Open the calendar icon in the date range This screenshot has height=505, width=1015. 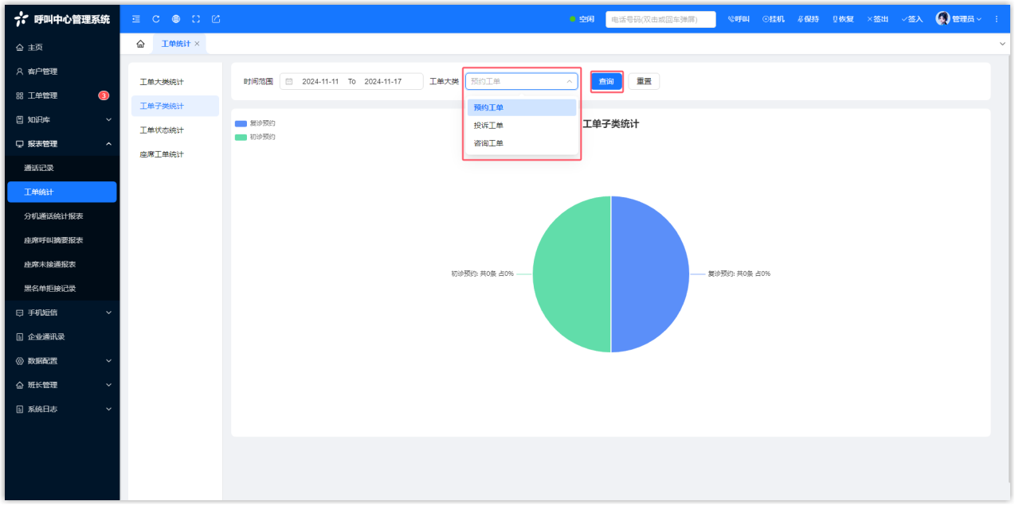pyautogui.click(x=289, y=81)
